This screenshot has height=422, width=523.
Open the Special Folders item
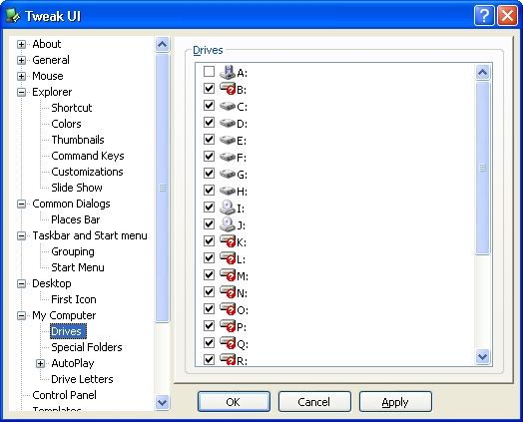point(87,347)
